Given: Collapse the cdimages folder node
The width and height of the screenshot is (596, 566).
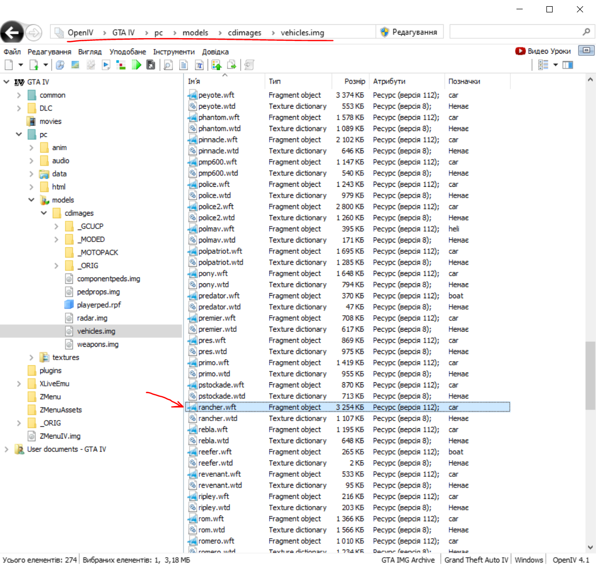Looking at the screenshot, I should pos(44,213).
